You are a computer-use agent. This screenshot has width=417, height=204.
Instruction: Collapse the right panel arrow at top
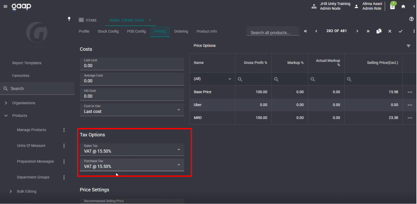(414, 6)
